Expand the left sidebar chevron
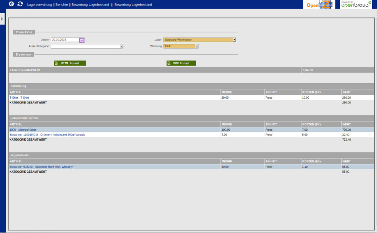 2,19
